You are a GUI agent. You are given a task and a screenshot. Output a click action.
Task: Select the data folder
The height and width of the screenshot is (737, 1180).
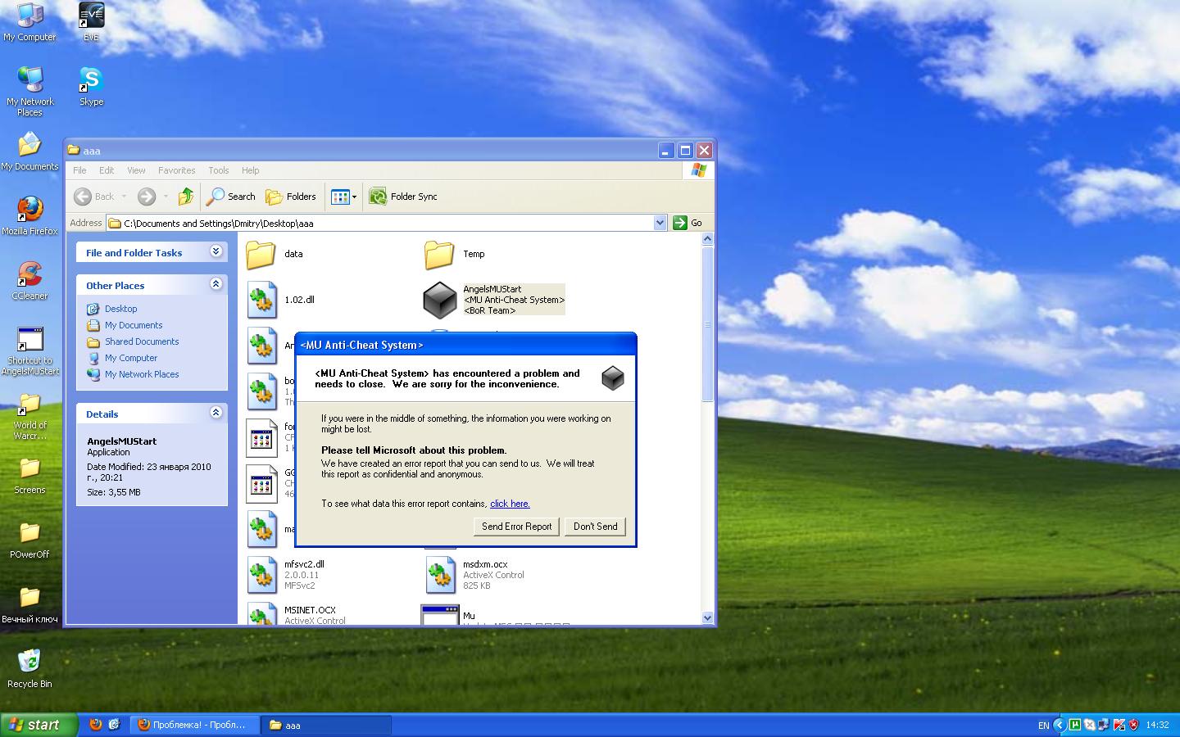275,254
